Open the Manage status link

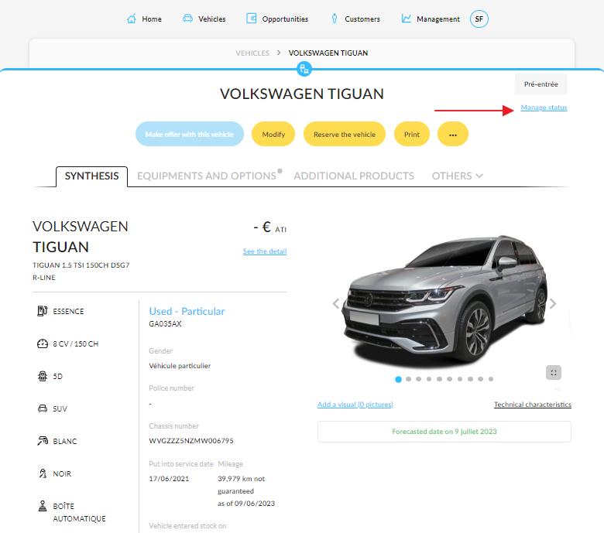pyautogui.click(x=544, y=108)
